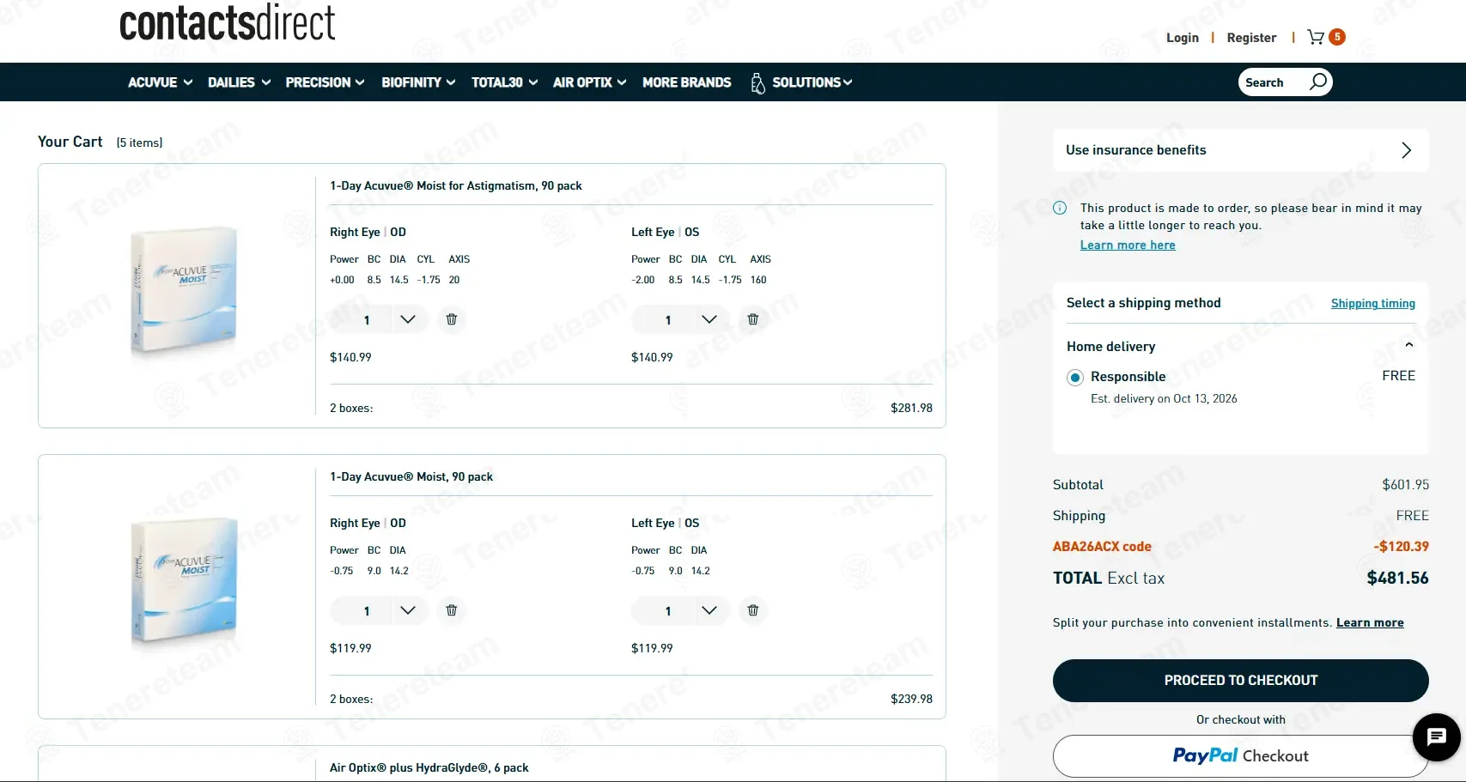Click PROCEED TO CHECKOUT

tap(1241, 681)
